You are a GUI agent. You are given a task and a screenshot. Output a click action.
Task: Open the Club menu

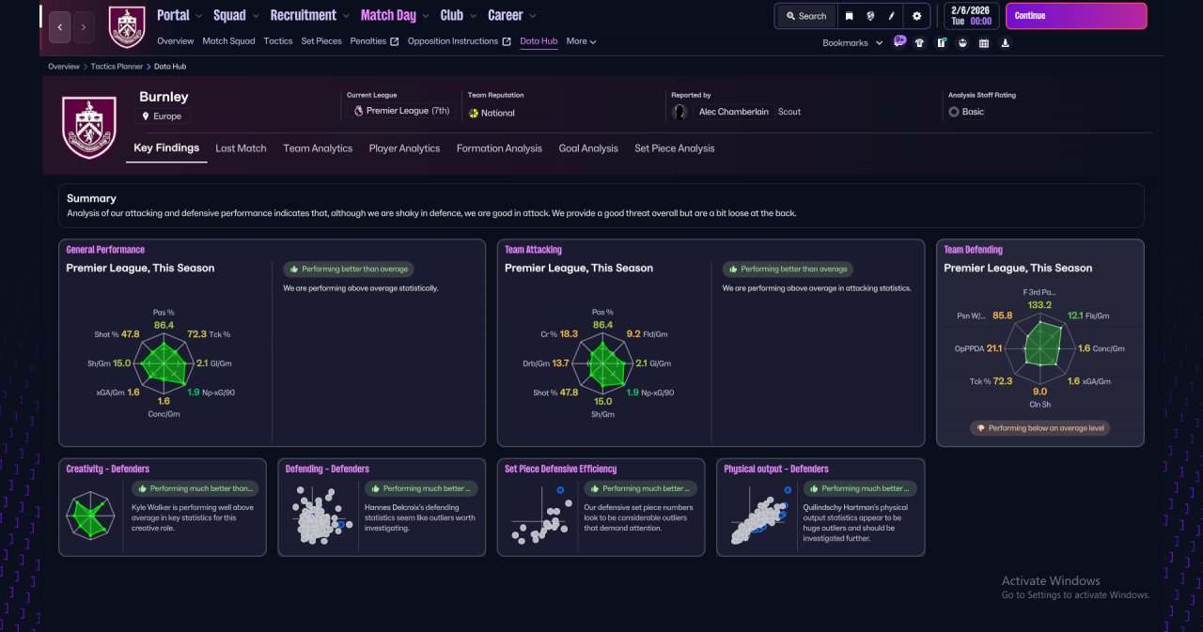[451, 15]
